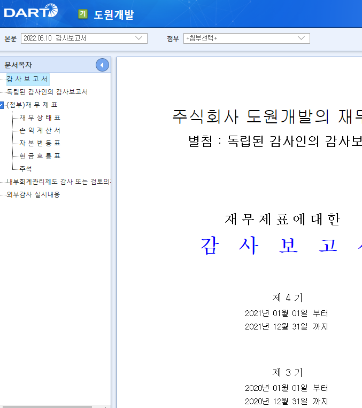Click the DART logo
The width and height of the screenshot is (362, 408).
point(31,11)
